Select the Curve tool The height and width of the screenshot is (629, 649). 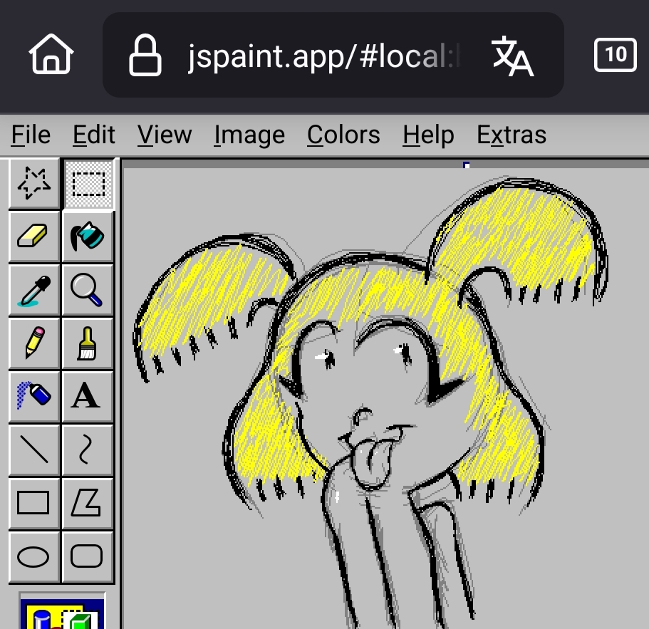point(88,449)
